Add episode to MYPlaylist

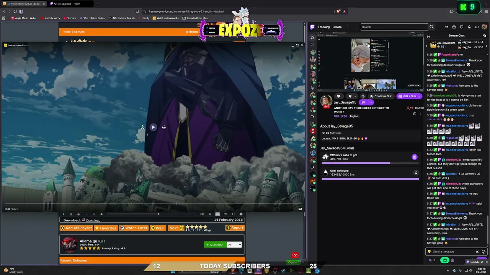pos(76,228)
